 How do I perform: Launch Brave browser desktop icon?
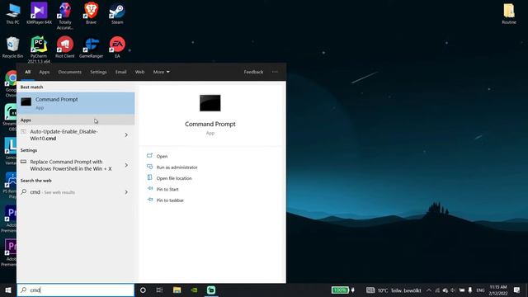tap(91, 13)
